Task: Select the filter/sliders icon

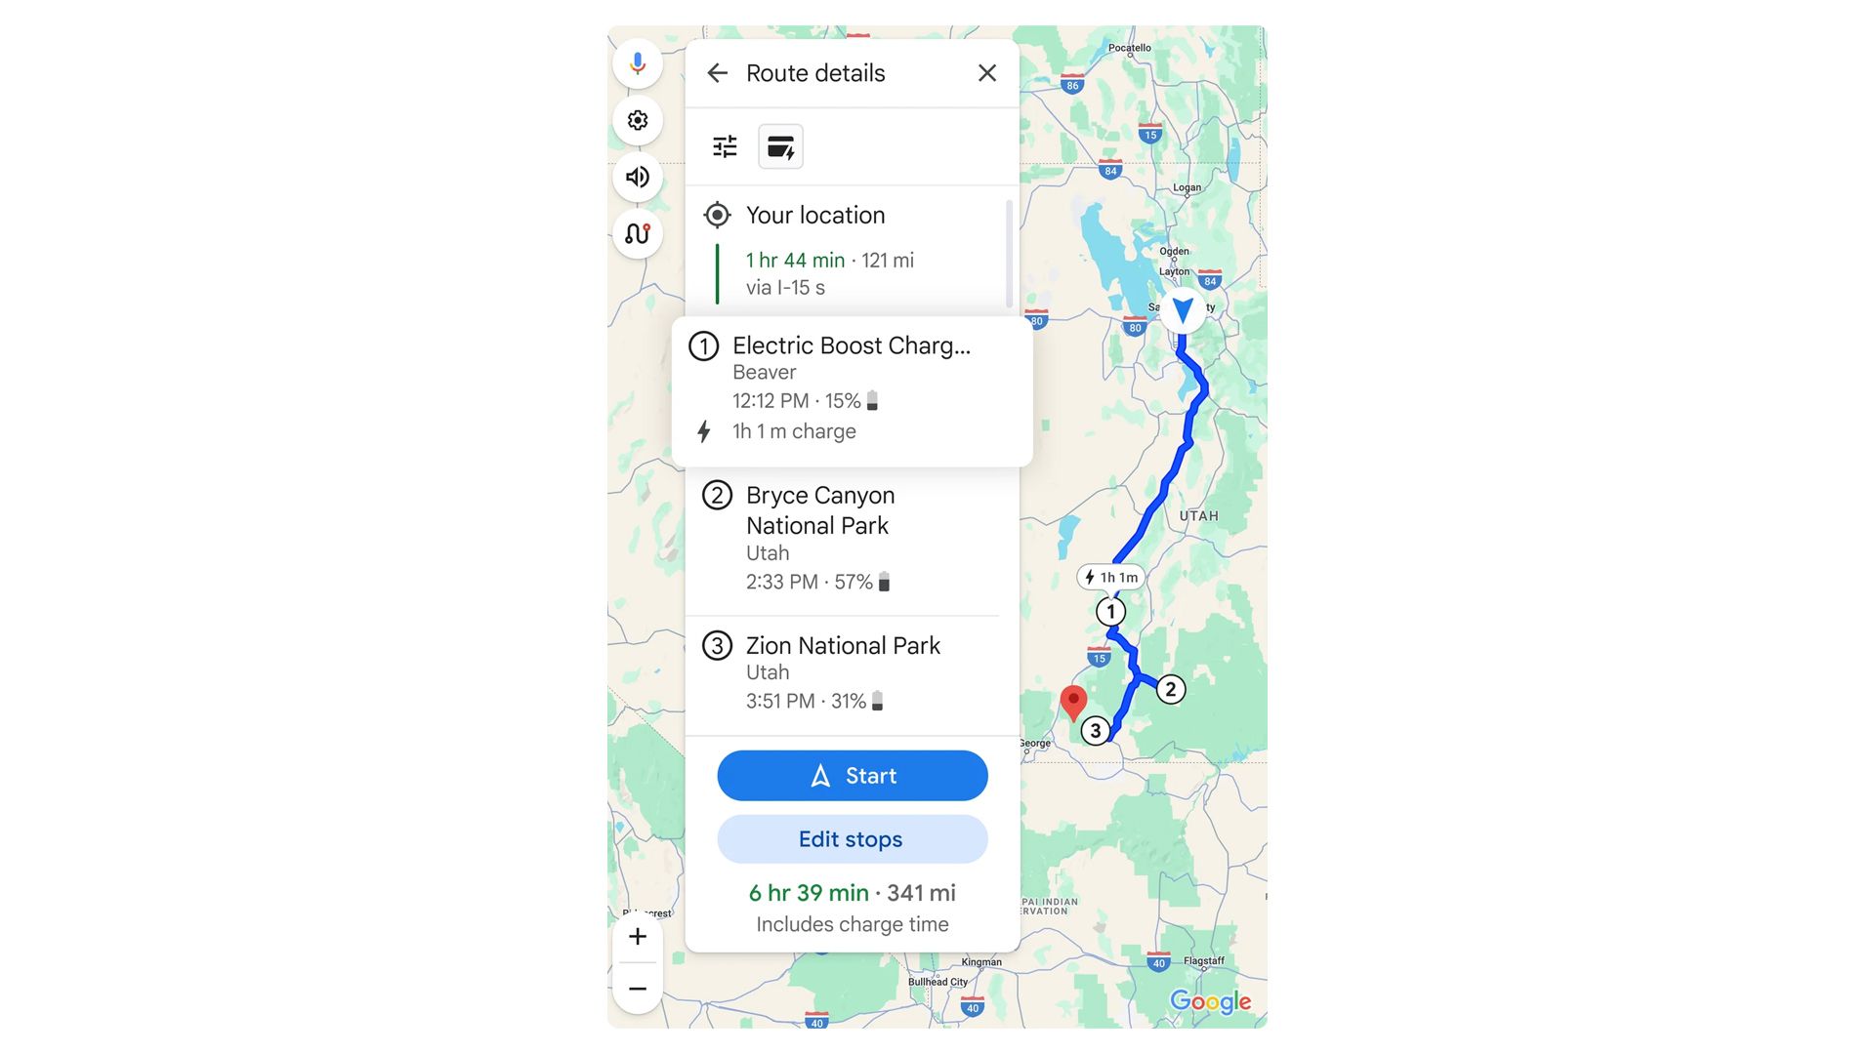Action: pyautogui.click(x=724, y=145)
